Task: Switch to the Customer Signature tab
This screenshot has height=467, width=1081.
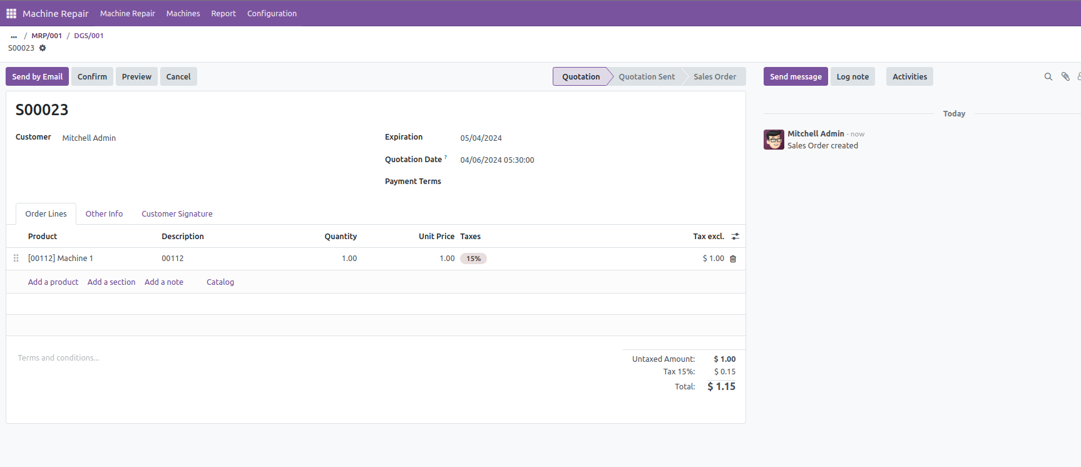Action: click(177, 214)
